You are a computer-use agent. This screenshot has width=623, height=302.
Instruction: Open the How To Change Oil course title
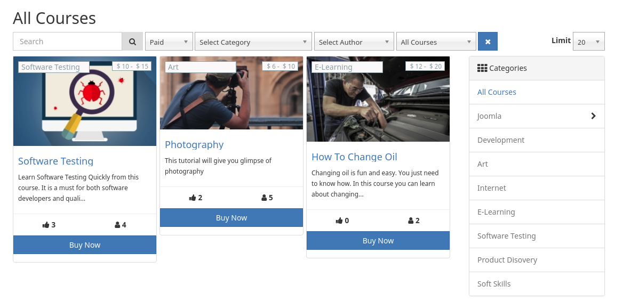pyautogui.click(x=354, y=157)
